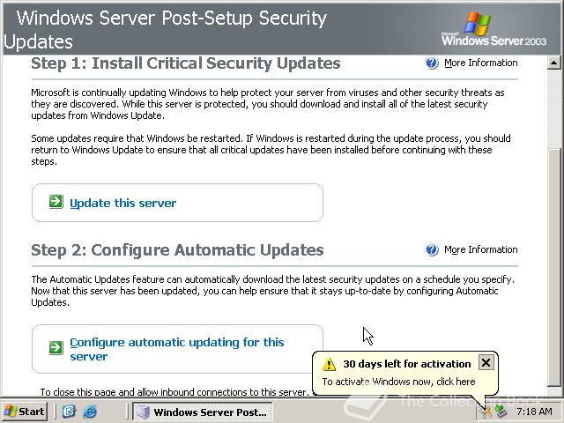Click 'To activate Windows now, click here'
Image resolution: width=564 pixels, height=423 pixels.
[x=398, y=382]
